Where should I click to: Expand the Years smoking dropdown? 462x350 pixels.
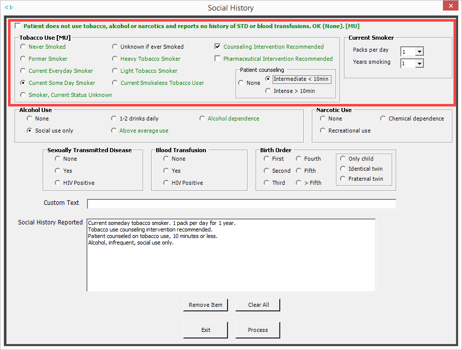[x=419, y=63]
